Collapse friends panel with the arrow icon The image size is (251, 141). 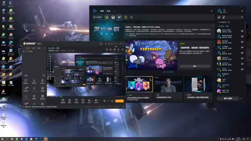click(x=241, y=98)
